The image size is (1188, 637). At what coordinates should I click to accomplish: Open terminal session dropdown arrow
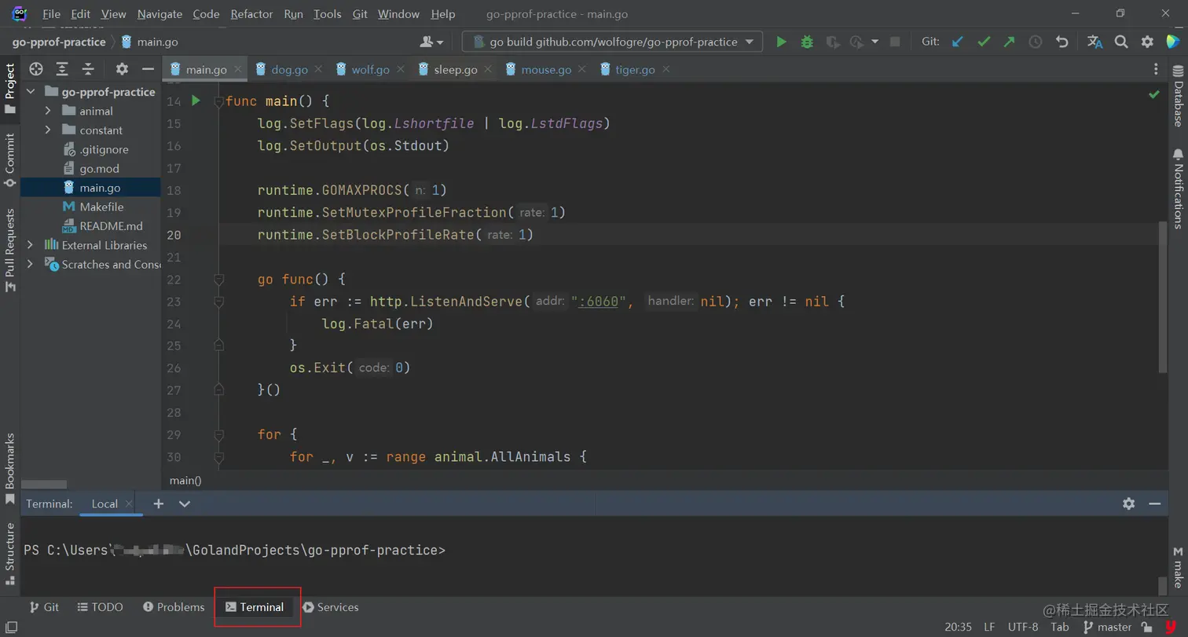pos(185,503)
